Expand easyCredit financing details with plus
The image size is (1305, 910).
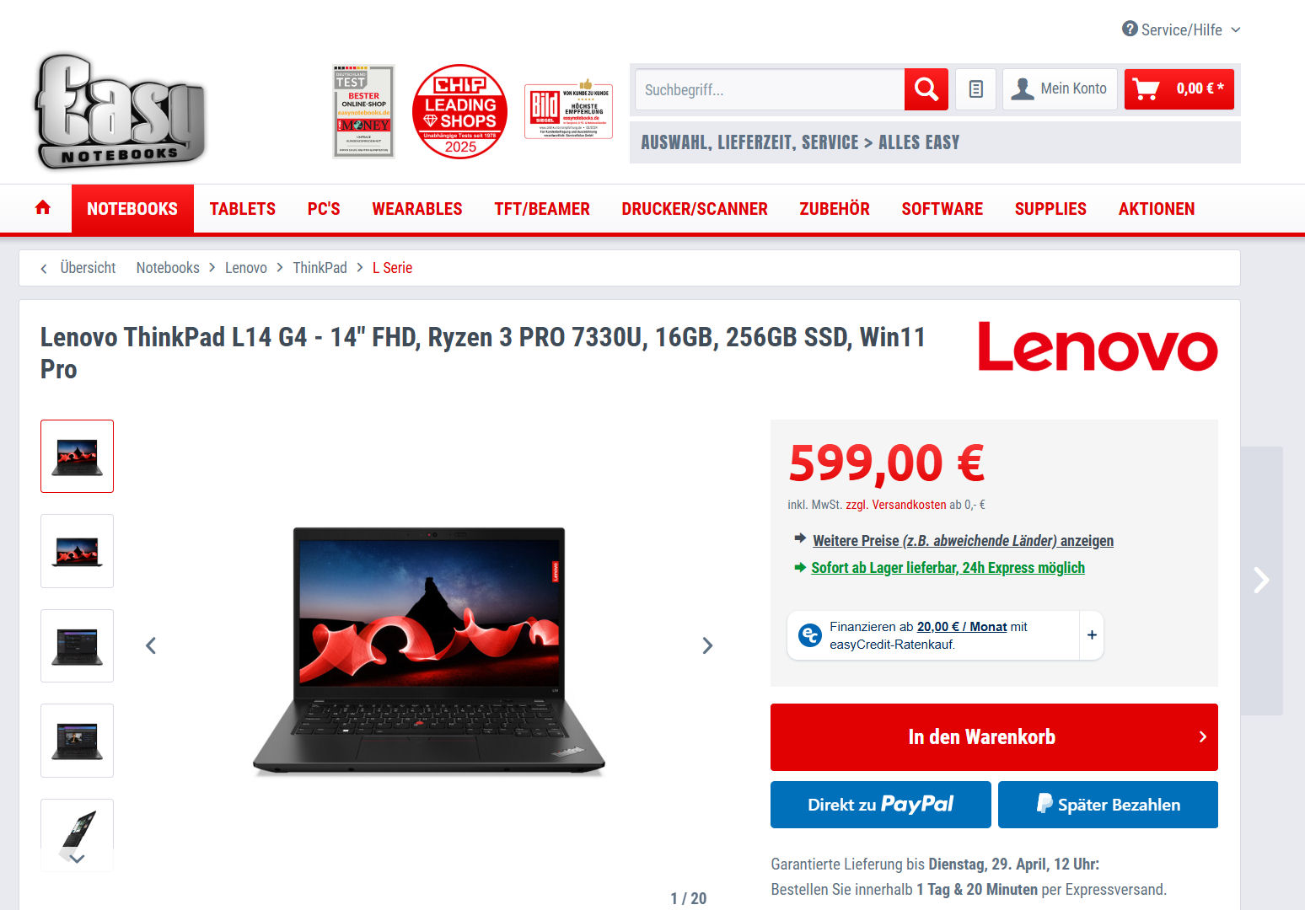1092,635
